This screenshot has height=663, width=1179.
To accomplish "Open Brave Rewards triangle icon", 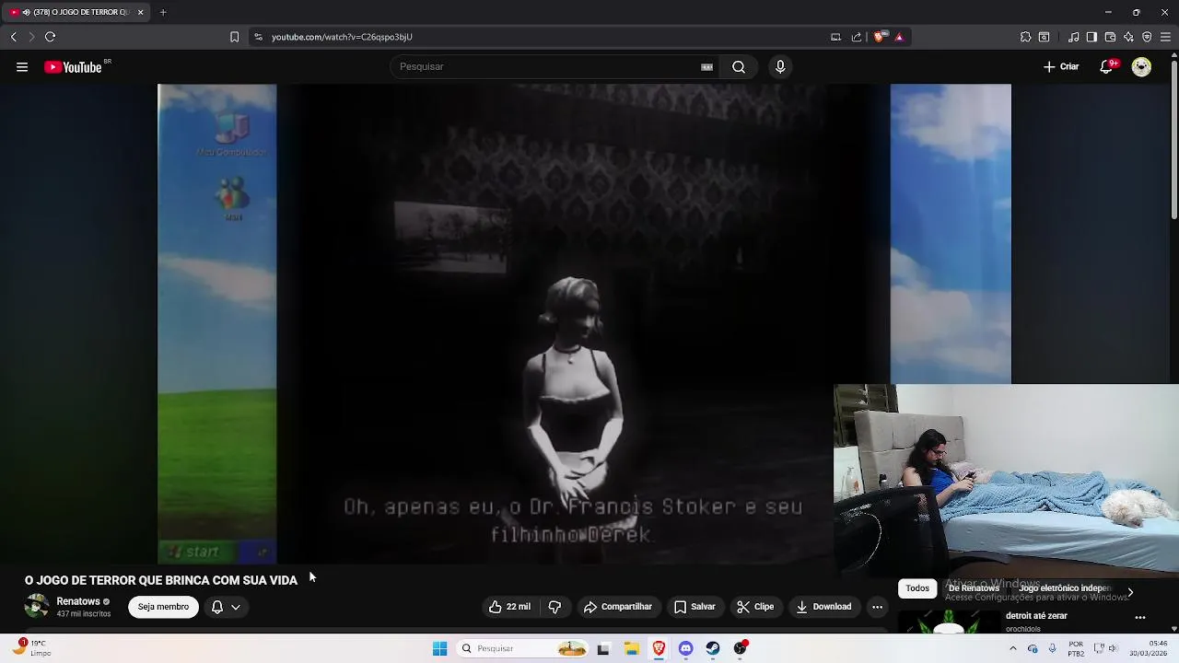I will click(x=899, y=37).
